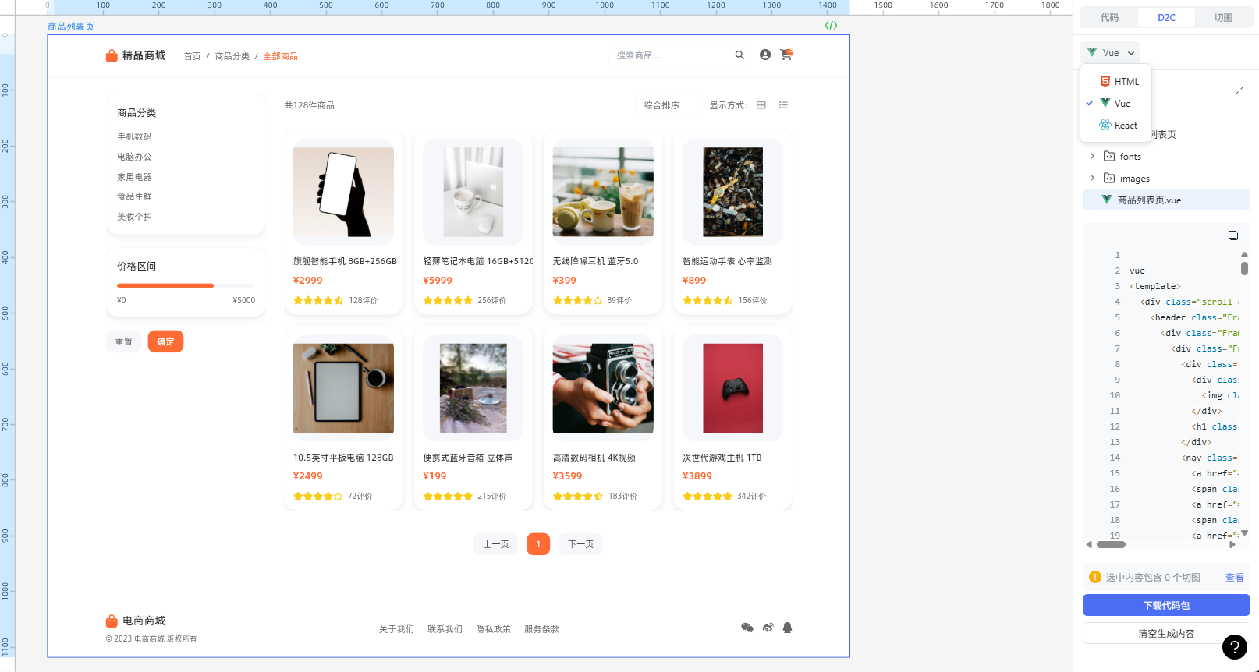Open the help question mark button
1259x672 pixels.
point(1234,647)
